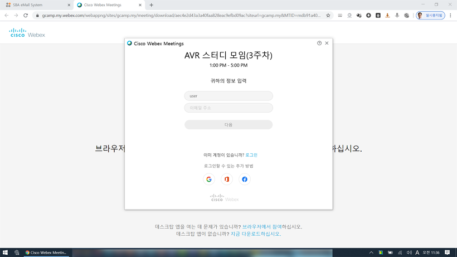Go back in browser history
Viewport: 457px width, 257px height.
[x=7, y=16]
